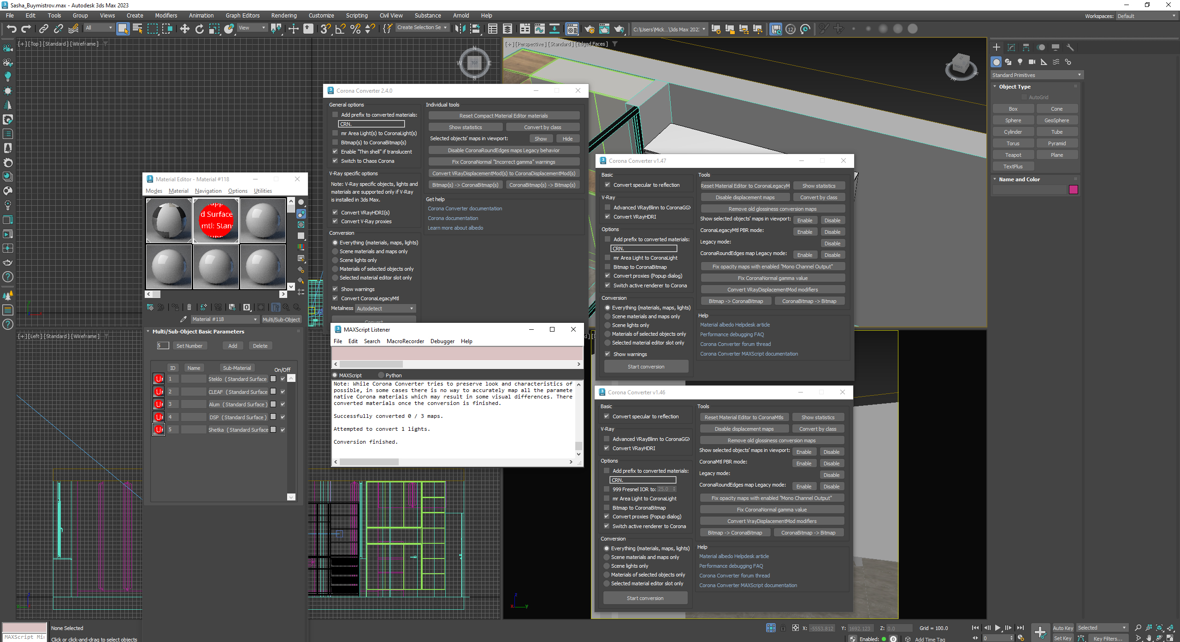1180x642 pixels.
Task: Click the Mirror tool icon
Action: (x=460, y=29)
